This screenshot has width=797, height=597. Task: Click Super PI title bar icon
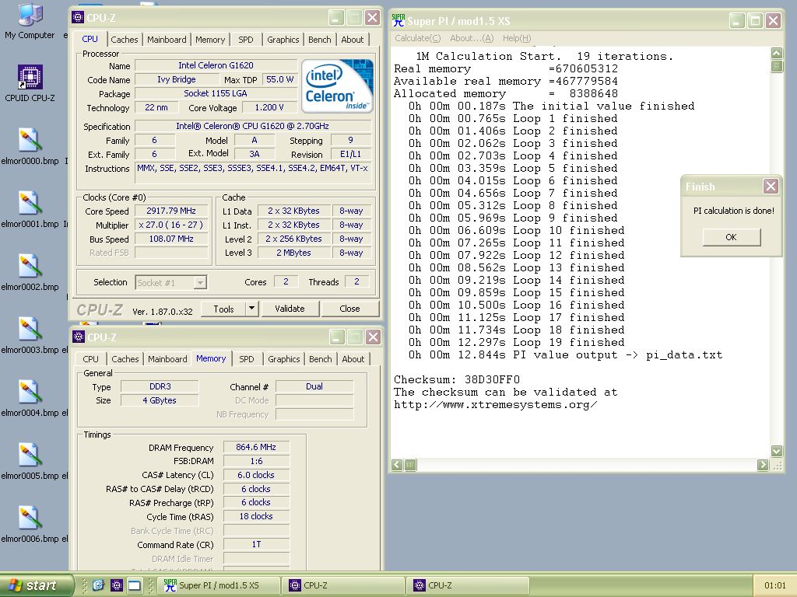click(398, 21)
